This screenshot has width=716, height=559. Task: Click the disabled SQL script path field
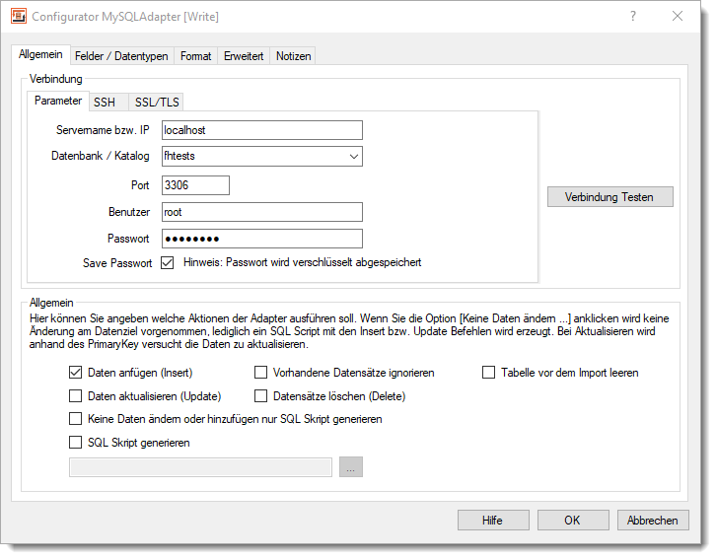tap(200, 467)
